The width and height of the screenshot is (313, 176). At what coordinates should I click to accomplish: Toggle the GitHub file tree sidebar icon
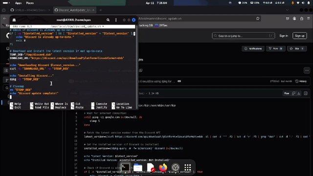pos(6,70)
